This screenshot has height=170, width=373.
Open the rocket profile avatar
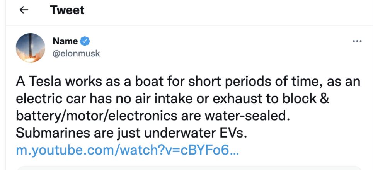point(31,48)
